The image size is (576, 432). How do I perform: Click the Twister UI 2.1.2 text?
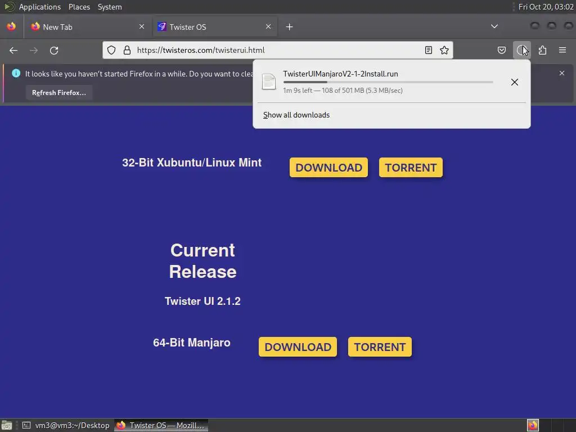point(202,301)
